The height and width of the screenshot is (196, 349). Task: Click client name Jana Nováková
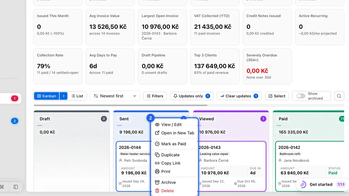[x=296, y=161]
